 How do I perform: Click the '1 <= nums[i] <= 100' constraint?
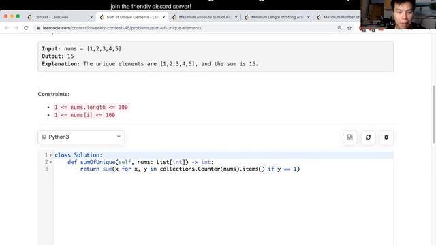[84, 115]
